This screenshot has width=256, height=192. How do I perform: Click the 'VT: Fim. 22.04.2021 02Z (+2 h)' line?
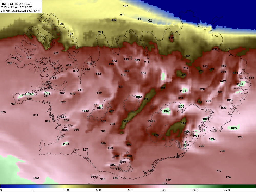[20, 11]
